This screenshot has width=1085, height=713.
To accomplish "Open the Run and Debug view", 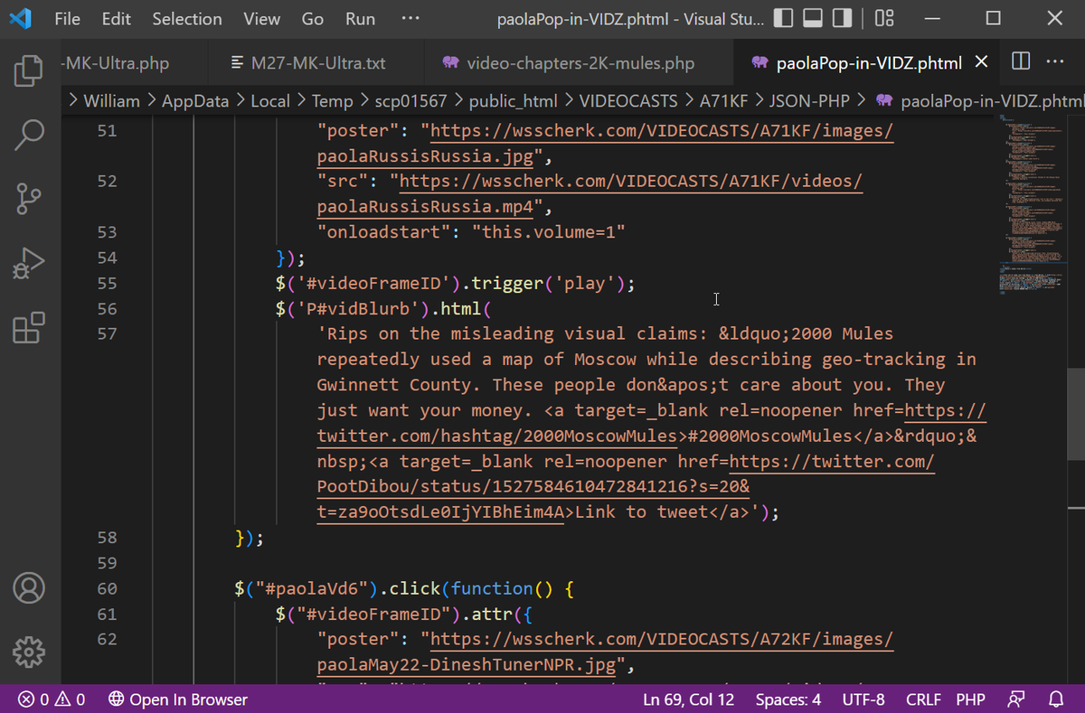I will click(30, 263).
